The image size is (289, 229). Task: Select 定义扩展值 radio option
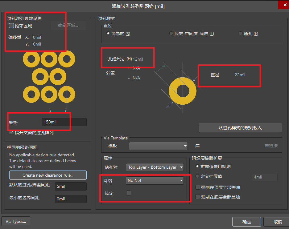(x=197, y=176)
